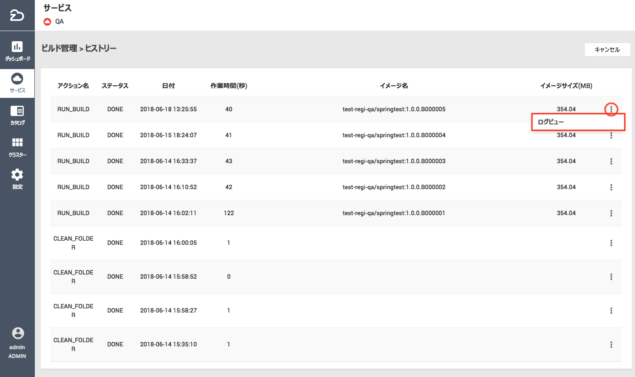Open options for CLEAN_FOLDER at 15:35:10

(x=611, y=345)
